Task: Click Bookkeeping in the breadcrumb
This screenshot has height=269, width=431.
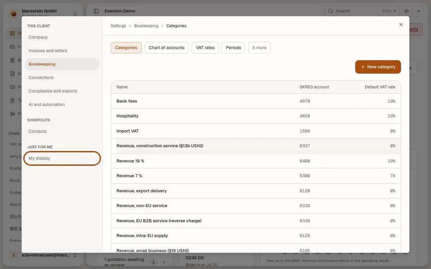Action: [x=146, y=26]
